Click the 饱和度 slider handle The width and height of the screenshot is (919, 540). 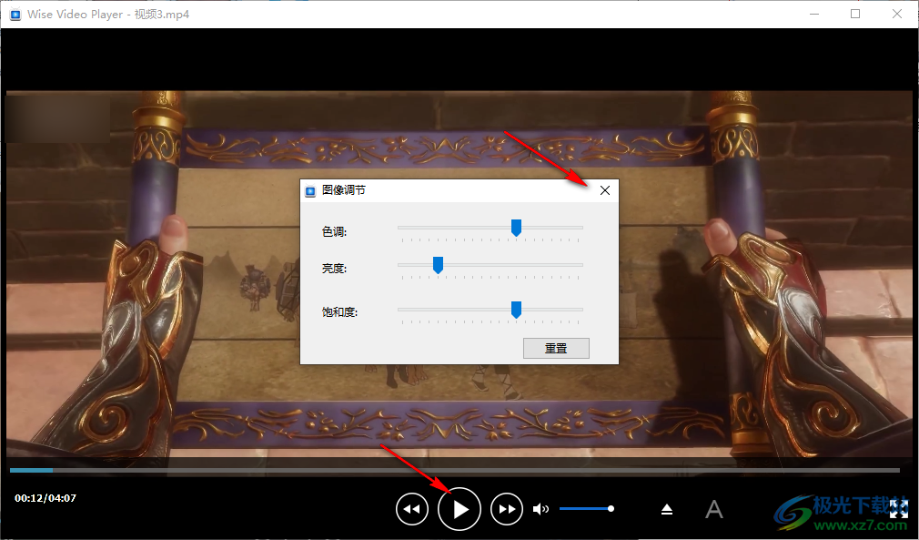pos(516,310)
